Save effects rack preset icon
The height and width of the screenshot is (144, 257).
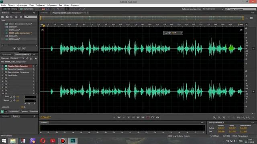pyautogui.click(x=27, y=58)
